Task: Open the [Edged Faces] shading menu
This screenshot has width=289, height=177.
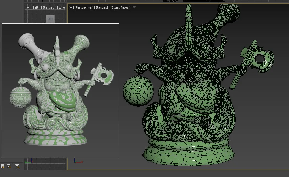Action: pyautogui.click(x=120, y=7)
